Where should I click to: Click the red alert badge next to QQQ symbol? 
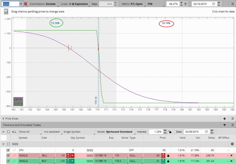pos(26,4)
